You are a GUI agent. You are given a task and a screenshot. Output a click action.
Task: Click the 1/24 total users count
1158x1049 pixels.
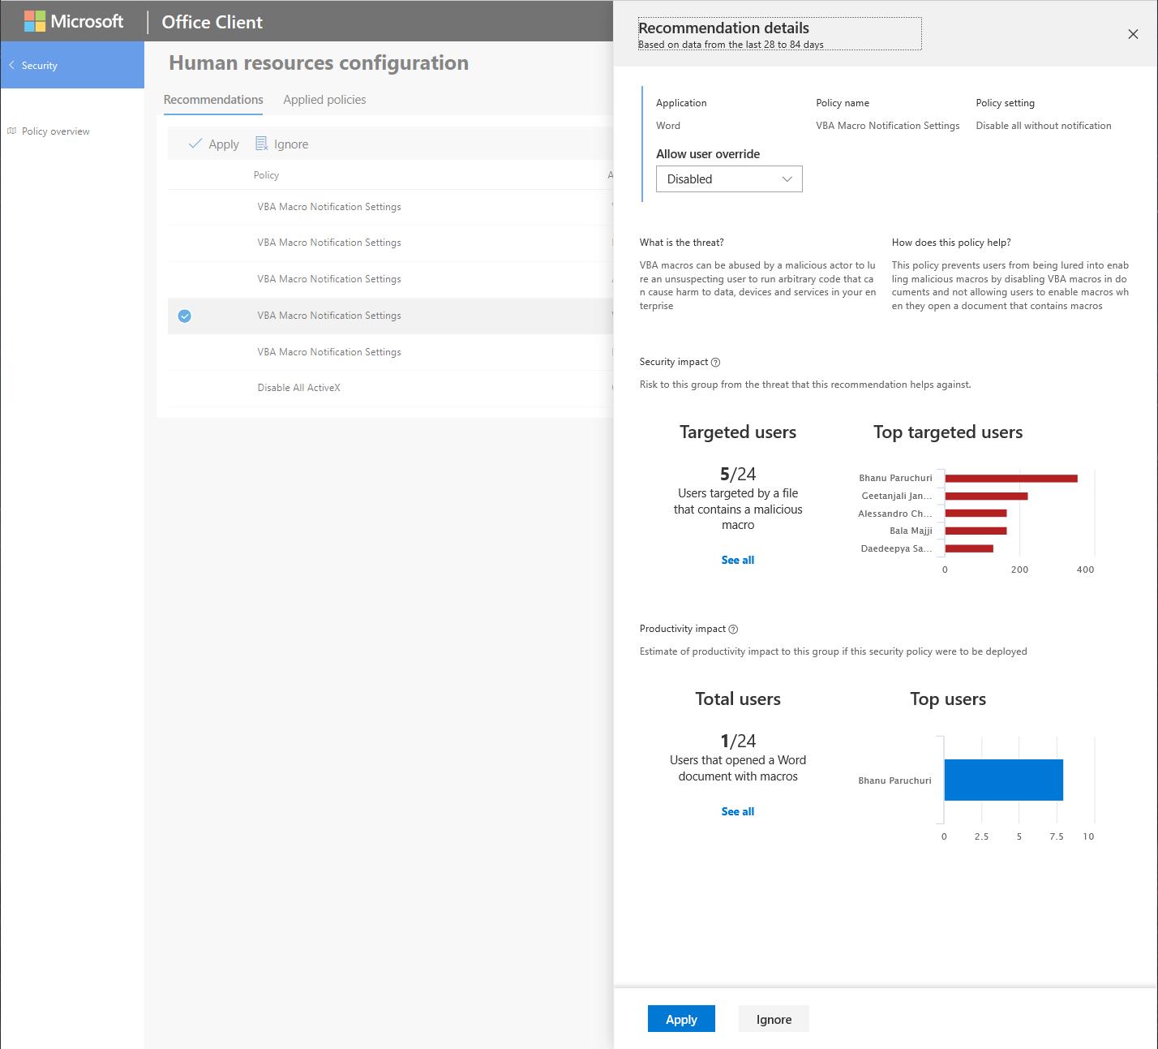coord(738,741)
